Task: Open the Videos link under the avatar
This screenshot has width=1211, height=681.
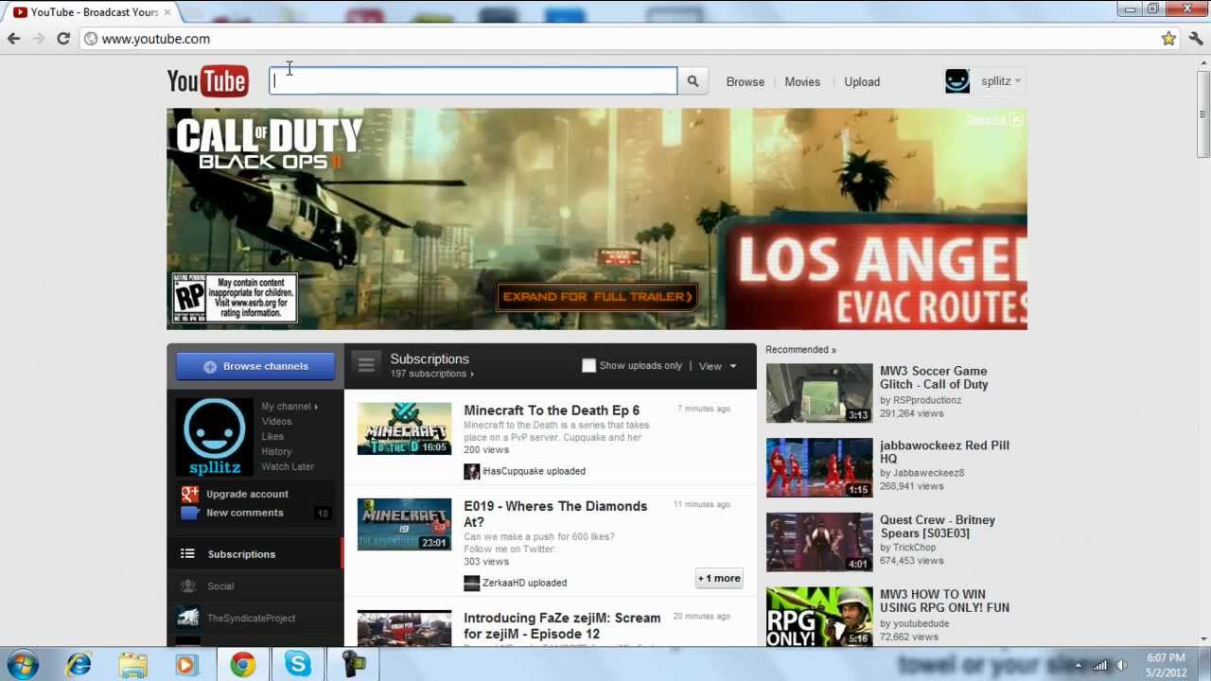Action: (276, 422)
